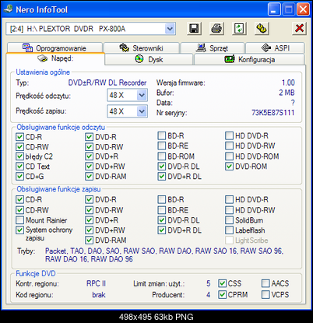Click the Packet, TAO, DAO modes text
Image resolution: width=313 pixels, height=323 pixels.
tap(164, 255)
